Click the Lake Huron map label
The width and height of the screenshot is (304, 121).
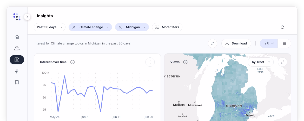click(260, 70)
